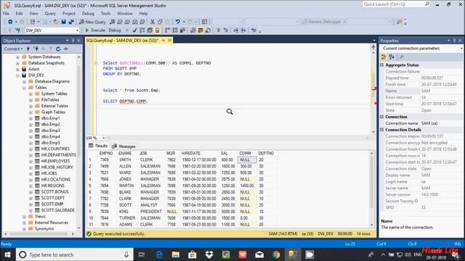Click Comment out selected lines icon

[x=218, y=30]
